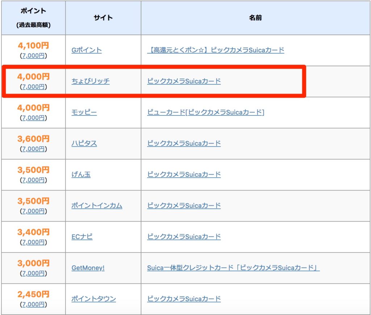
Task: Open the ちょびリッチ site link
Action: click(91, 81)
